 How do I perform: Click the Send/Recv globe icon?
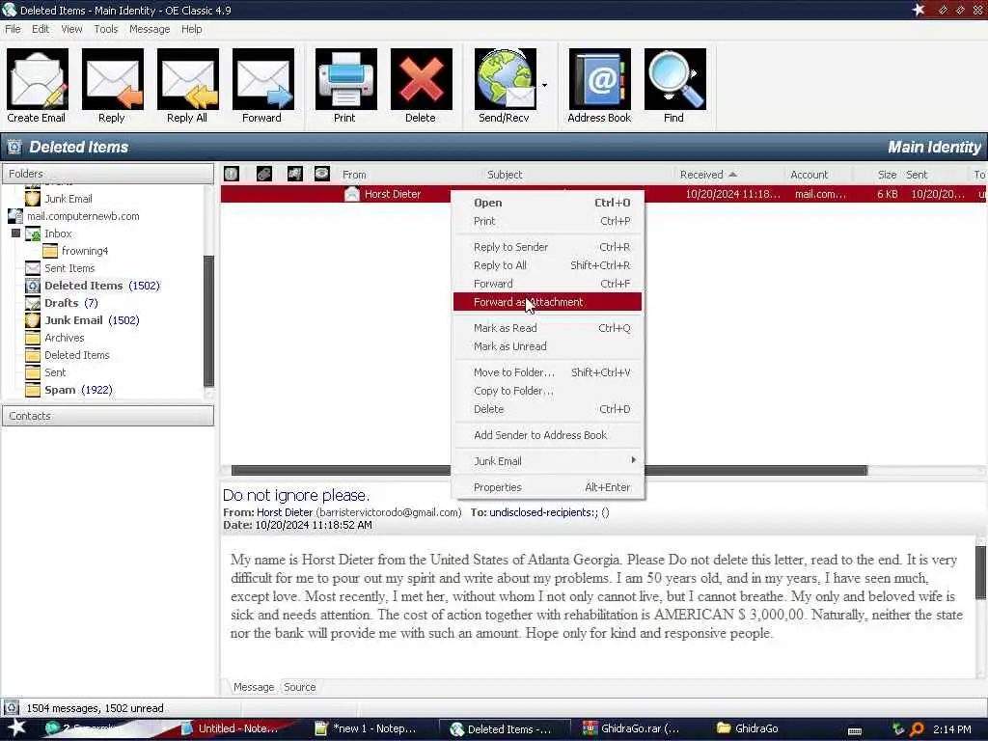(x=506, y=79)
